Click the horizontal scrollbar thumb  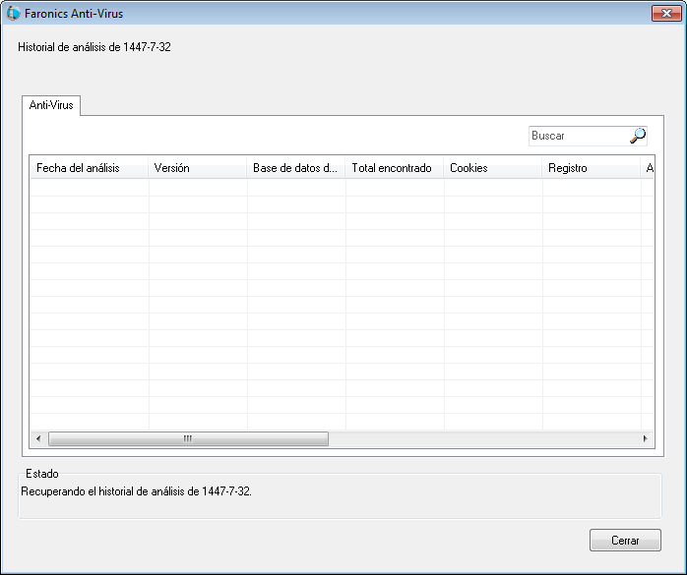[187, 438]
